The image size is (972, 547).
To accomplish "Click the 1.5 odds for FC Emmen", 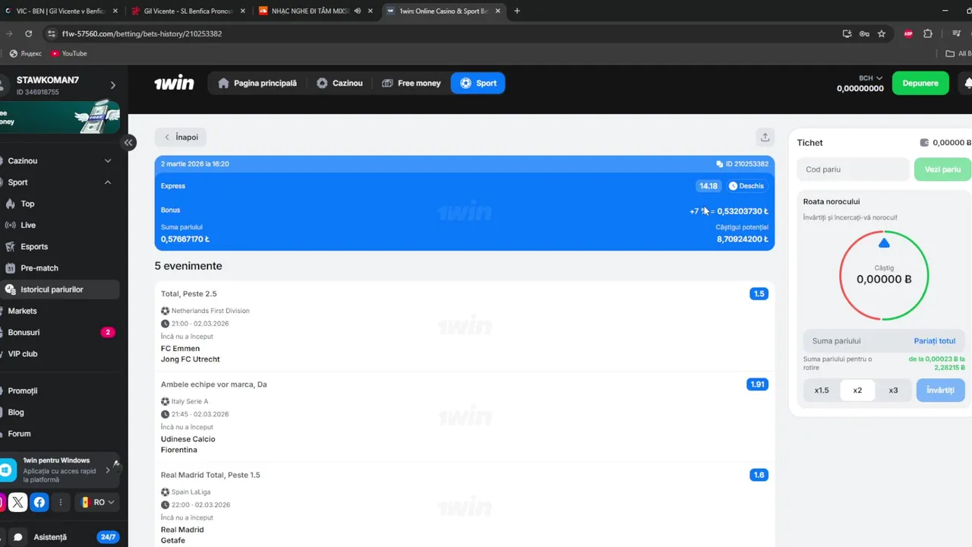I will (x=759, y=294).
